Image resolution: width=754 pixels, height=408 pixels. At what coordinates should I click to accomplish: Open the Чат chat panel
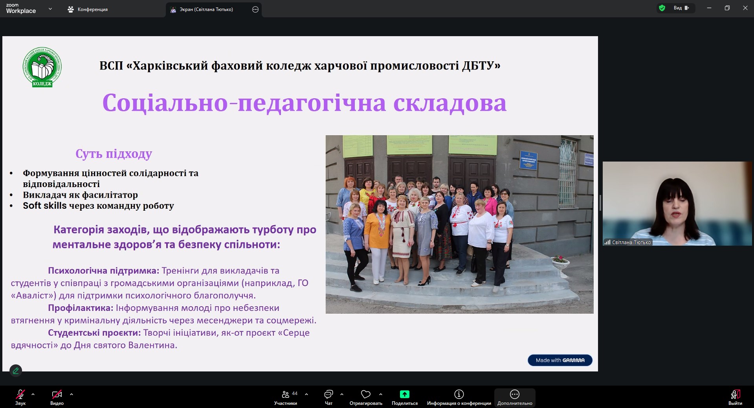click(x=328, y=395)
